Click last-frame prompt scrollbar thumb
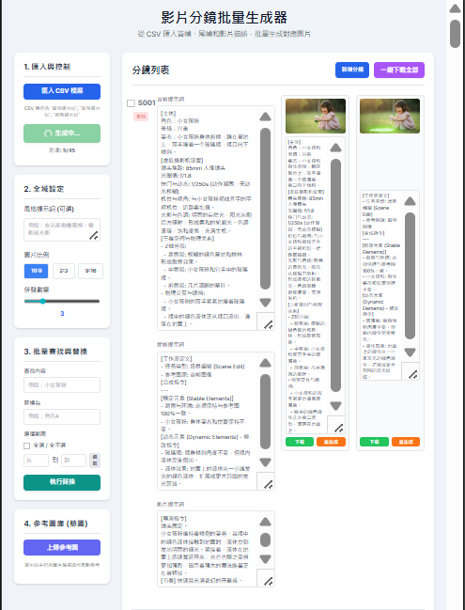Viewport: 465px width, 610px height. click(266, 412)
